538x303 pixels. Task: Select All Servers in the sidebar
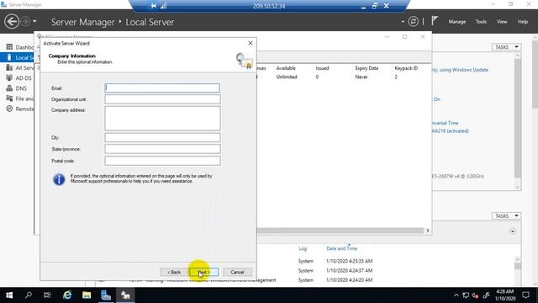pyautogui.click(x=20, y=67)
